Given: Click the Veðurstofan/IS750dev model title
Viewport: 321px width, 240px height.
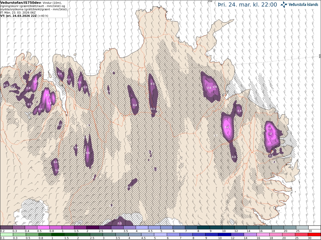Looking at the screenshot, I should (21, 2).
